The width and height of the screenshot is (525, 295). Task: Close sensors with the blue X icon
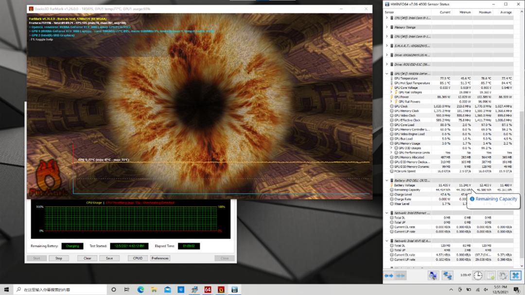[515, 276]
